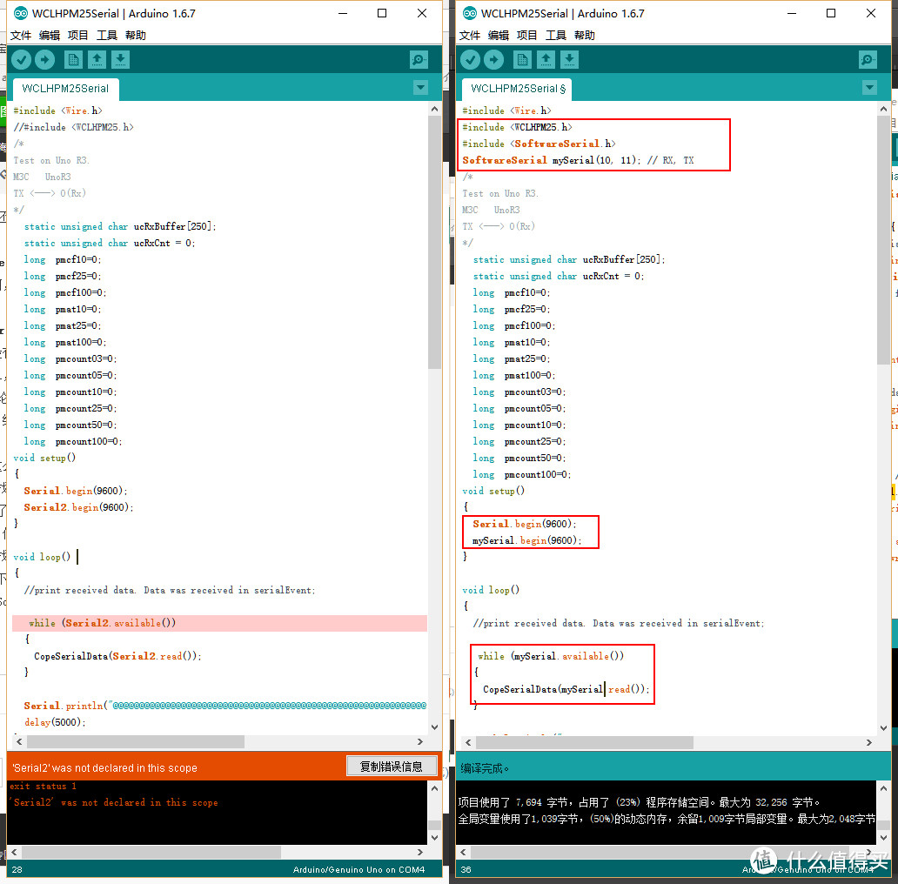Click Arduino logo icon in right title bar
Viewport: 898px width, 884px height.
[x=470, y=13]
